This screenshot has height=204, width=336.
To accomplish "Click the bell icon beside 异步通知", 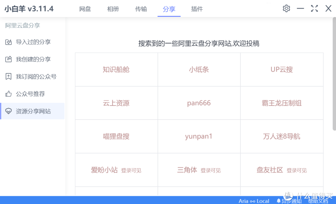I will coord(278,201).
